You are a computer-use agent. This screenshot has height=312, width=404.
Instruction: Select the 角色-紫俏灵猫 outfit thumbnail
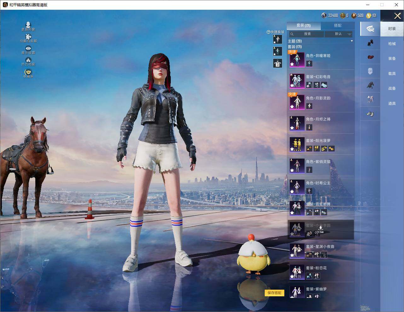pos(297,166)
